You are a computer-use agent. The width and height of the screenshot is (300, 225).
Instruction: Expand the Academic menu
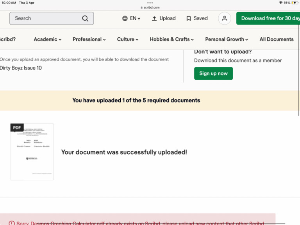48,39
